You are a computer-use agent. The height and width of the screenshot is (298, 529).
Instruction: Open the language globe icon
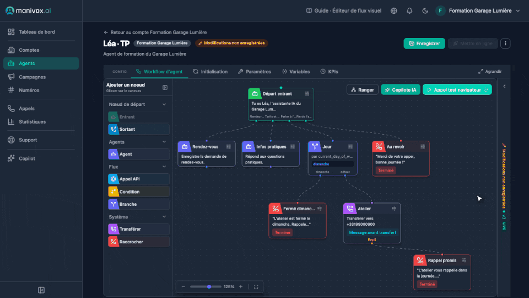click(x=393, y=11)
